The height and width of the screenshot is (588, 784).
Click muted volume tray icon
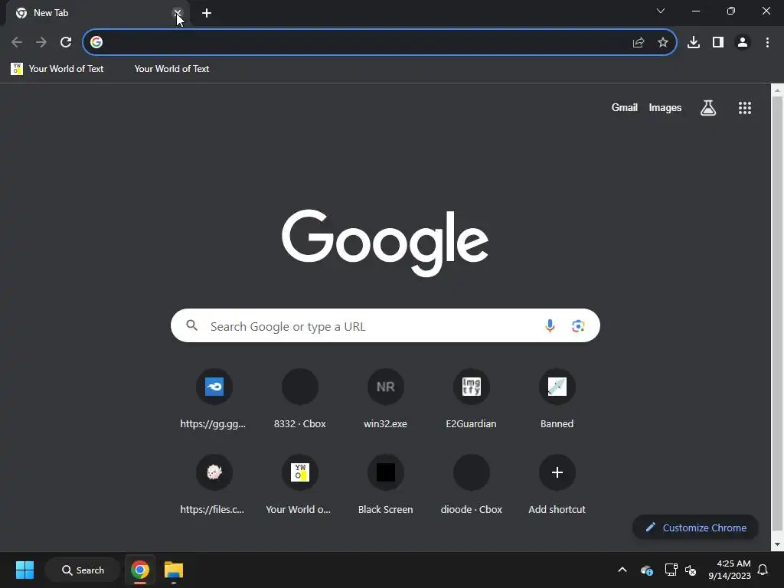pos(691,570)
